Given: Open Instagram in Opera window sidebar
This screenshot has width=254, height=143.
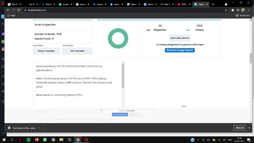Looking at the screenshot, I should (3, 49).
